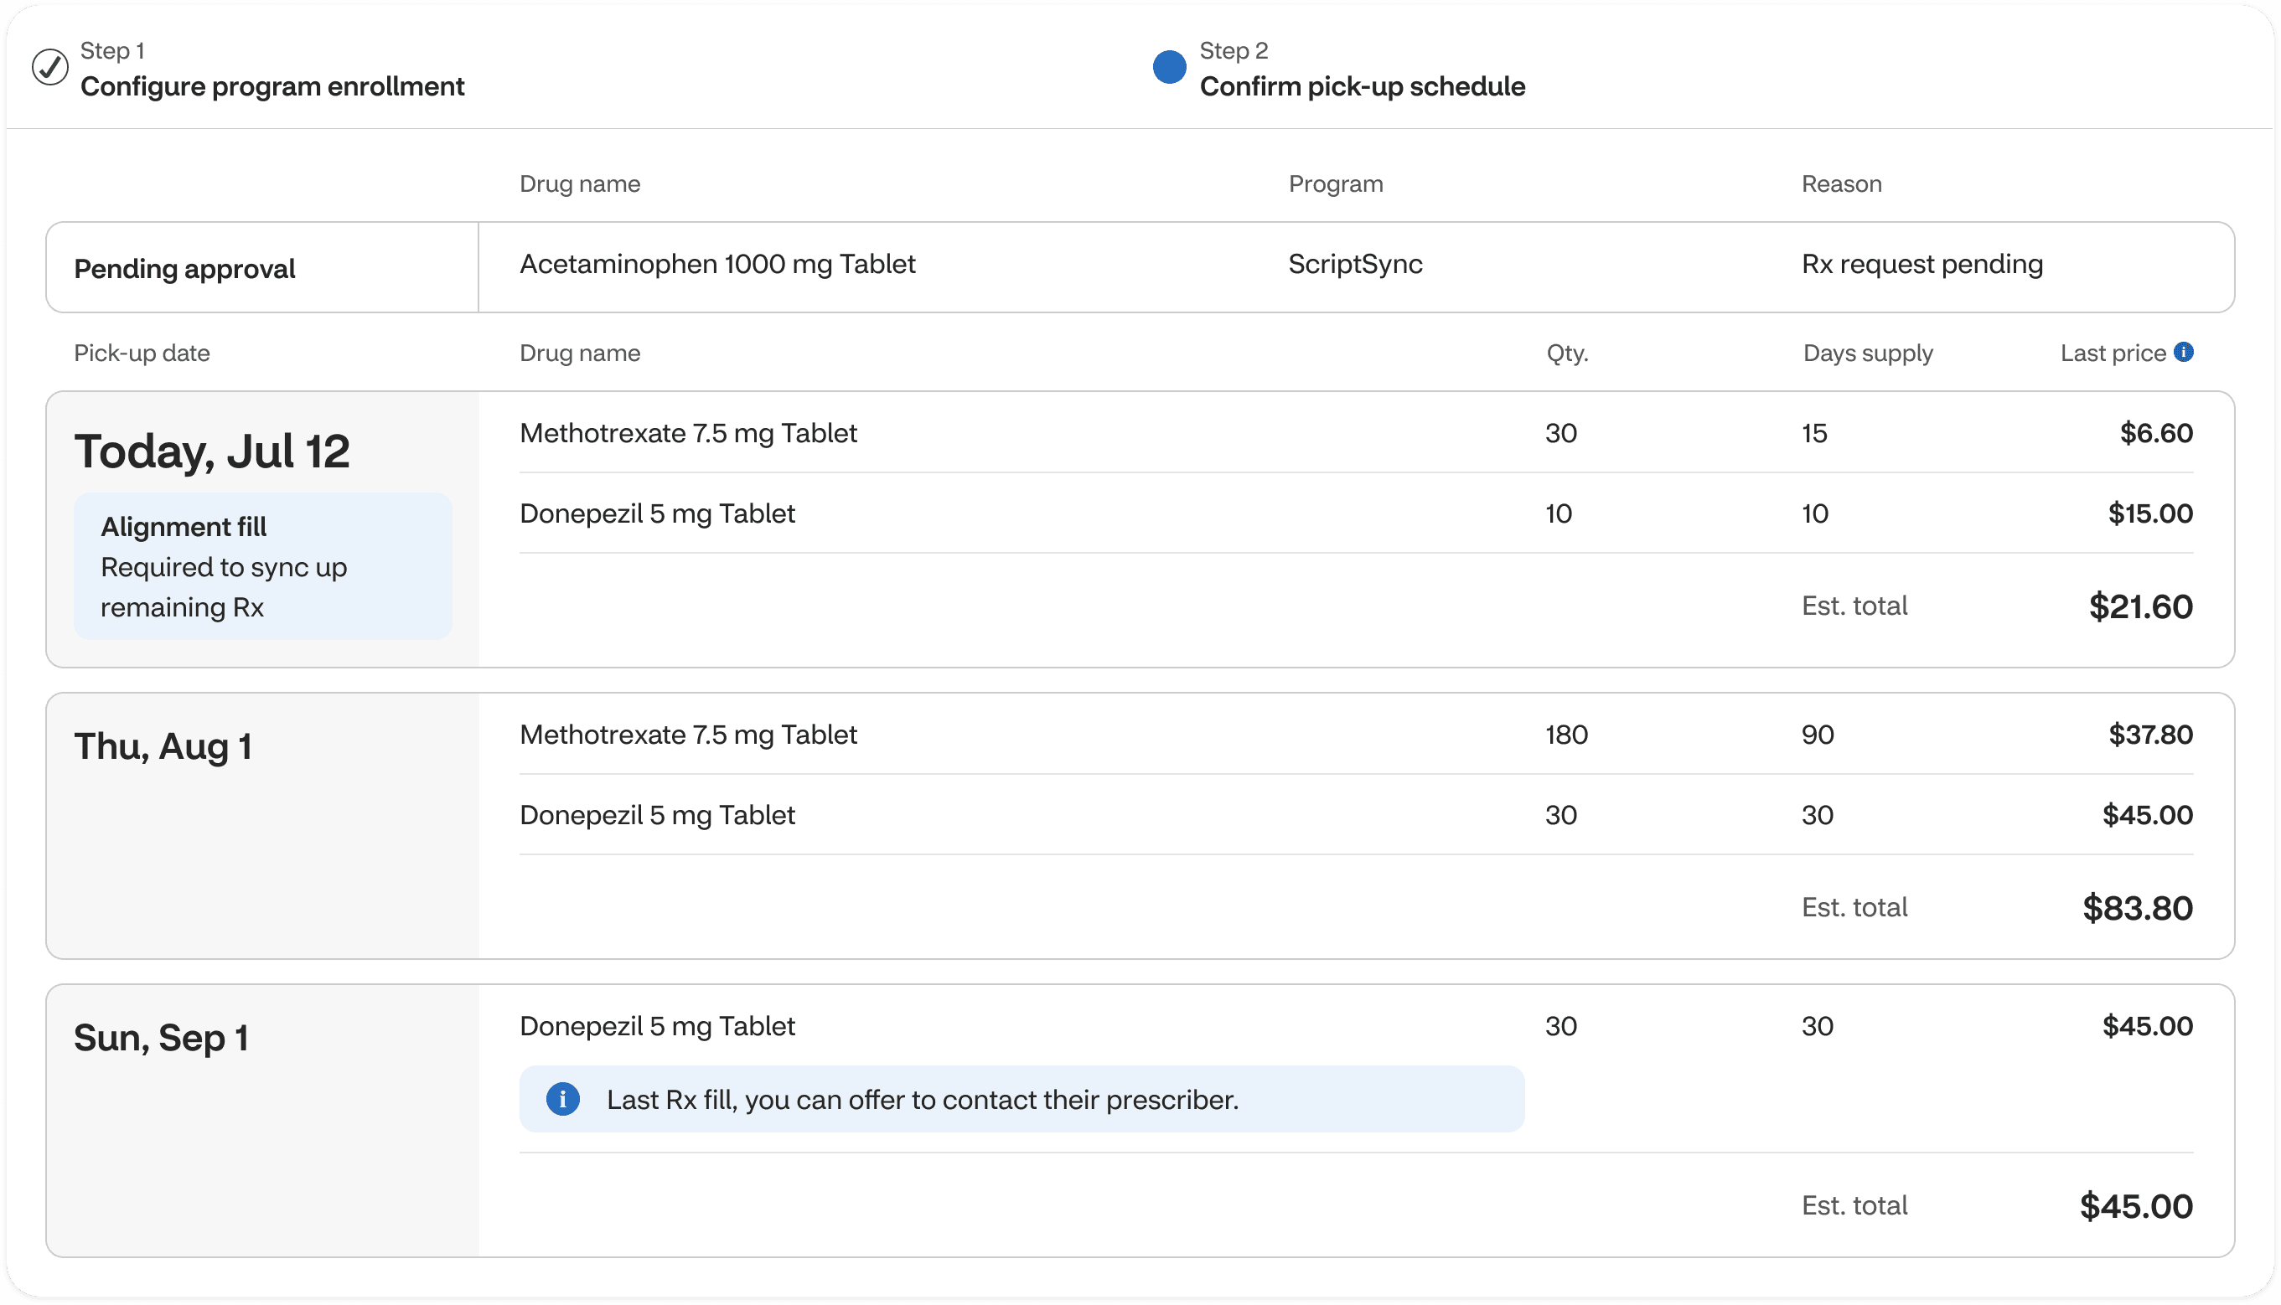2281x1305 pixels.
Task: Click the Thu, Aug 1 pick-up date
Action: (163, 746)
